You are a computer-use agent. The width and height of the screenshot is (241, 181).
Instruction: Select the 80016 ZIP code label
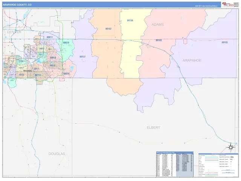click(66, 74)
